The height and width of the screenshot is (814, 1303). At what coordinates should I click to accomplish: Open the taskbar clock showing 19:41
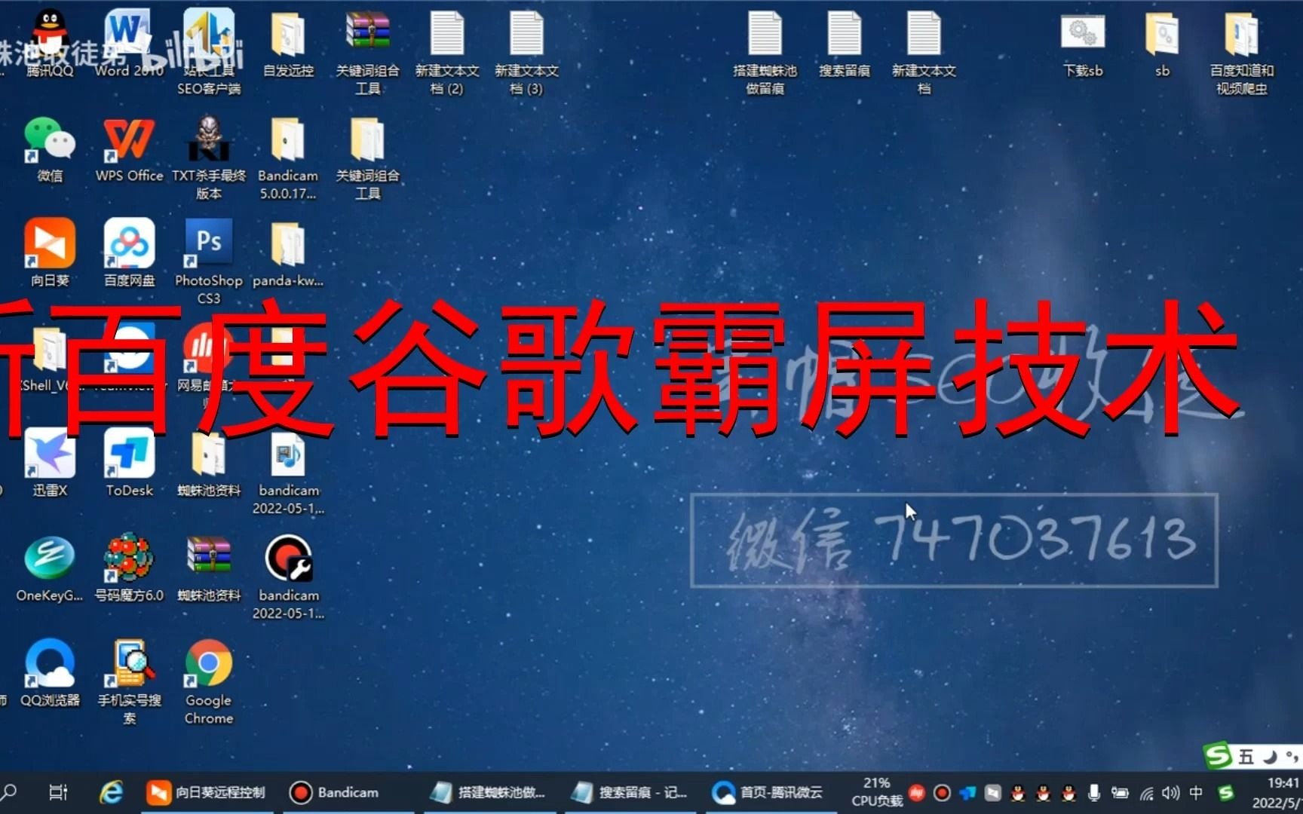(1277, 793)
